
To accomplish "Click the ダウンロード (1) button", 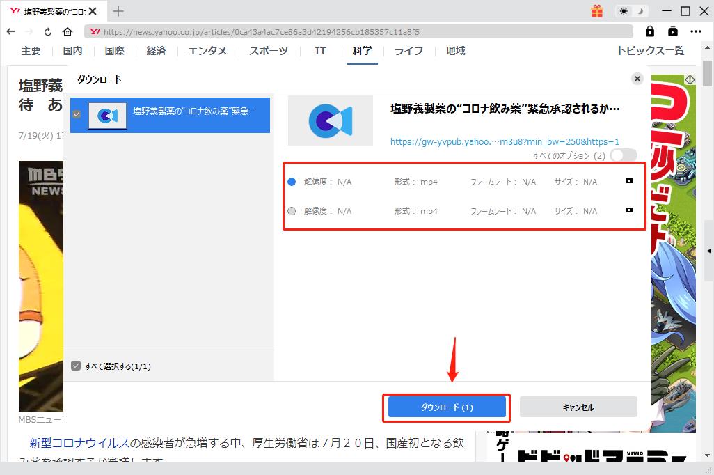I will (x=447, y=407).
